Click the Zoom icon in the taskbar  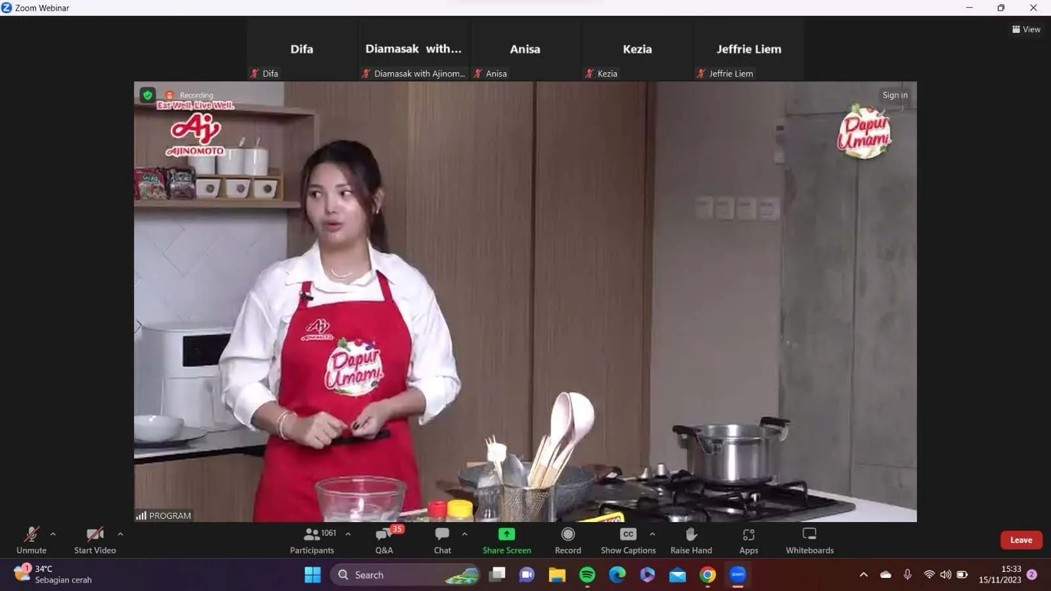click(x=738, y=575)
